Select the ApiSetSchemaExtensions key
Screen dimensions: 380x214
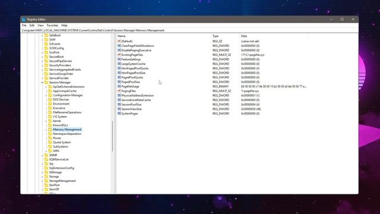(69, 87)
